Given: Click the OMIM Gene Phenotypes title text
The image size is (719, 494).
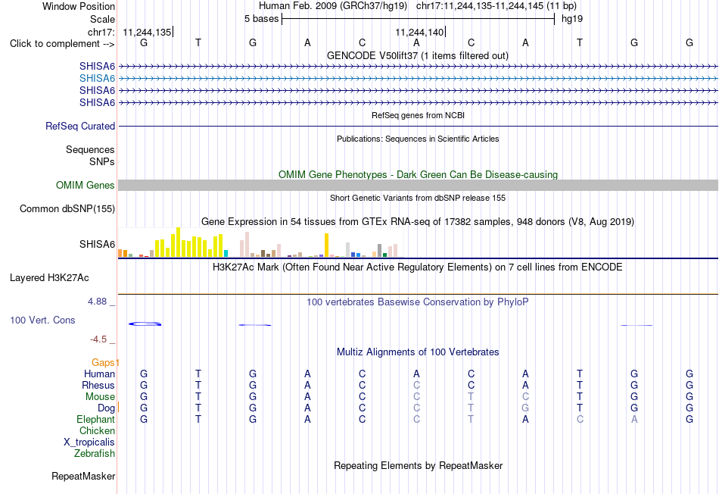Looking at the screenshot, I should coord(419,174).
